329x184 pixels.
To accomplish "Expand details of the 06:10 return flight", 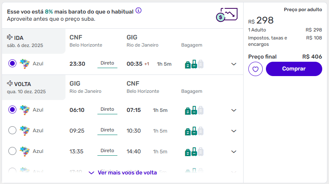I will pyautogui.click(x=234, y=110).
